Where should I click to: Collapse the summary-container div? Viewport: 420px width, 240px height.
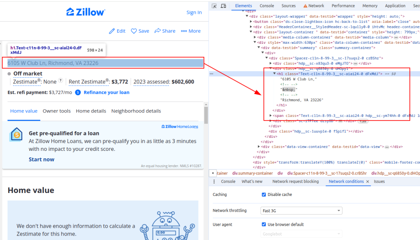259,47
